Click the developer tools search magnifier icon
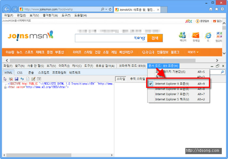 222,72
